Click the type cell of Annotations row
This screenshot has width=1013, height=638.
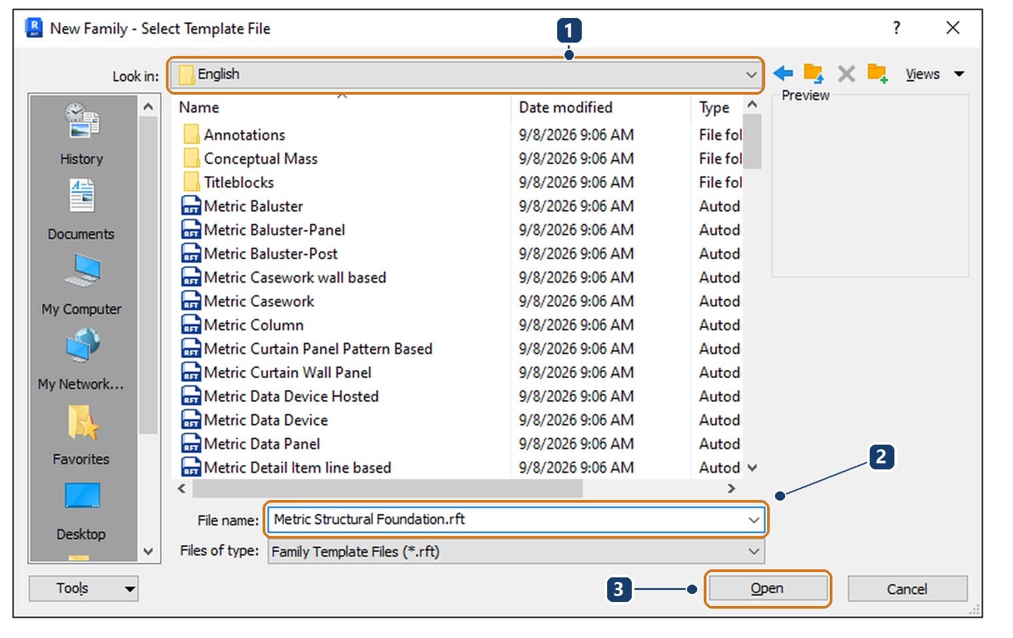(720, 135)
